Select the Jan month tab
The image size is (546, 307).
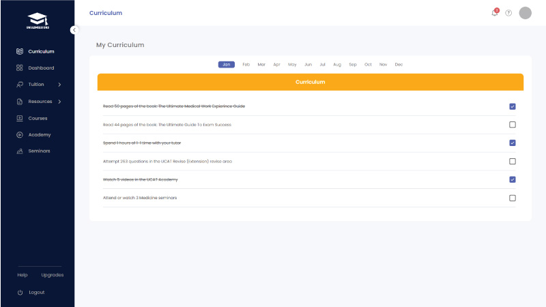coord(227,64)
